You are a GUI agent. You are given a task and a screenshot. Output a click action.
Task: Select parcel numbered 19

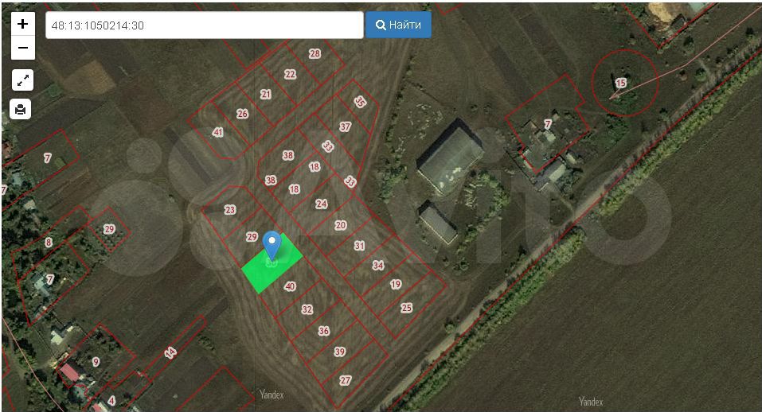click(396, 285)
